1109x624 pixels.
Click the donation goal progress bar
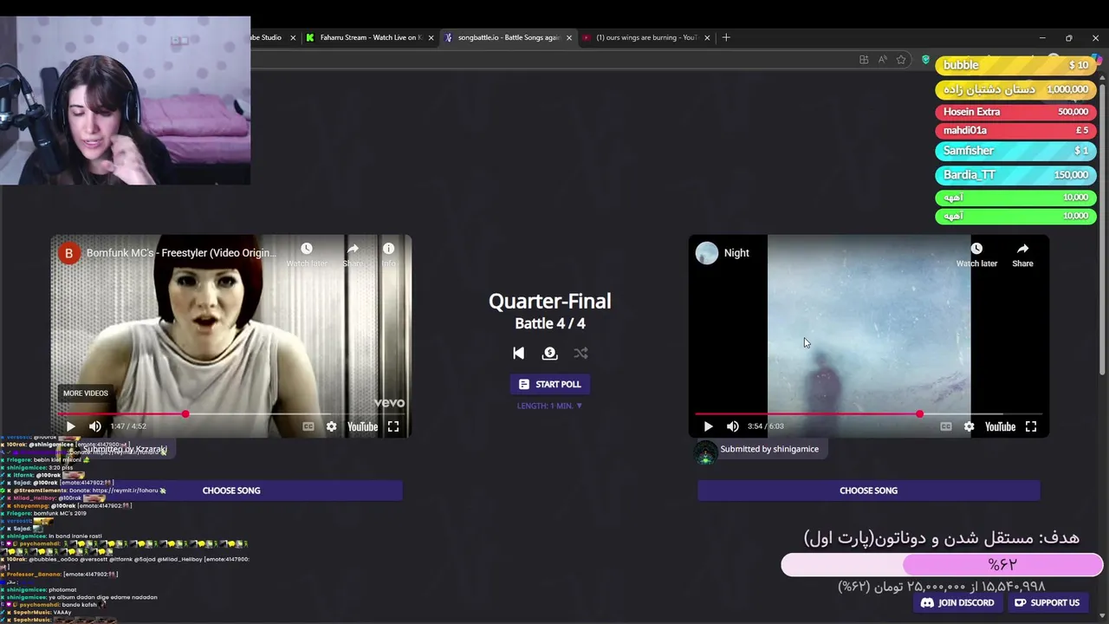pyautogui.click(x=942, y=565)
